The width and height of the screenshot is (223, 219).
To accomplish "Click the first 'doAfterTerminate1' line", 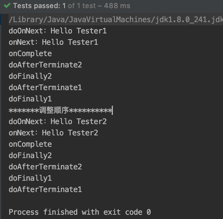I will click(45, 87).
